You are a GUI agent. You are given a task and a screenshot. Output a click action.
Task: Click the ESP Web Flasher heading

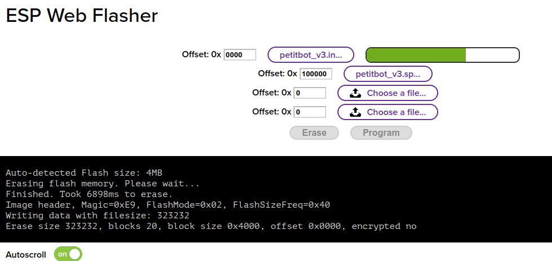tap(82, 16)
